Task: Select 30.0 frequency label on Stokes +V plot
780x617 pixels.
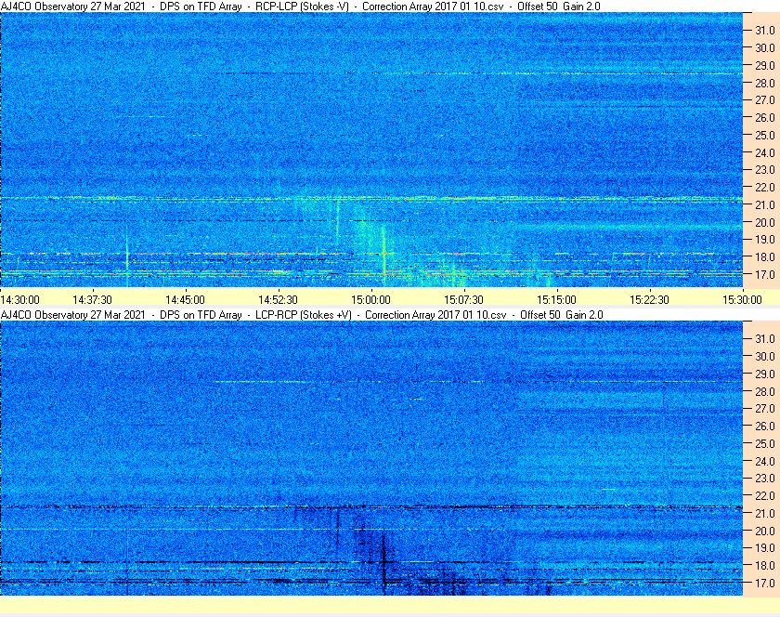Action: click(x=765, y=356)
